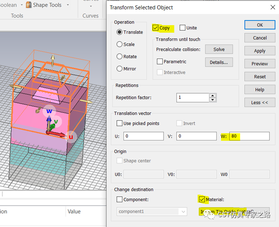Click the Value column header
279x227 pixels.
click(x=74, y=211)
